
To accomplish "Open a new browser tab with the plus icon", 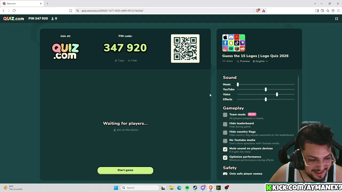I will [47, 3].
